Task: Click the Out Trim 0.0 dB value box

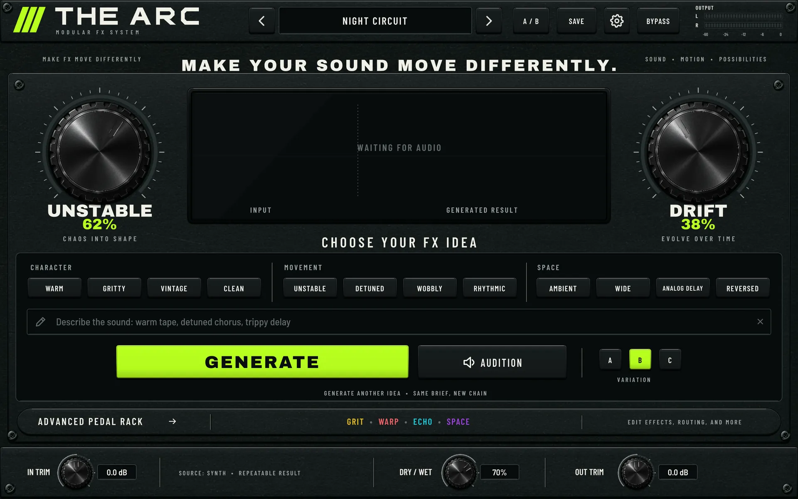Action: tap(678, 472)
